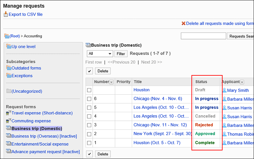Click the Rejected status text
Viewport: 254px width, 159px height.
(204, 125)
